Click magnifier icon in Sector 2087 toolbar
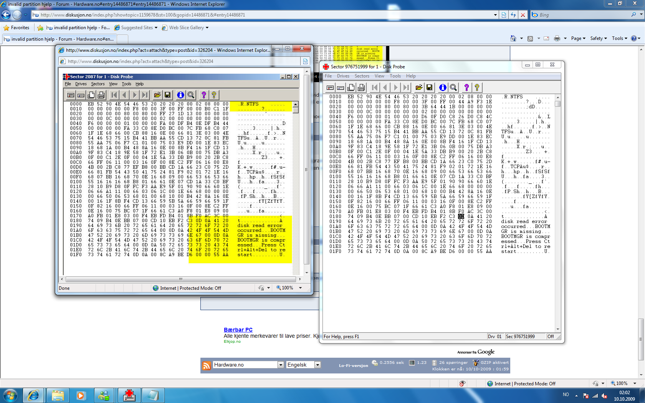This screenshot has height=403, width=645. point(191,95)
